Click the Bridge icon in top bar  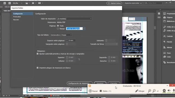[x=5, y=3]
